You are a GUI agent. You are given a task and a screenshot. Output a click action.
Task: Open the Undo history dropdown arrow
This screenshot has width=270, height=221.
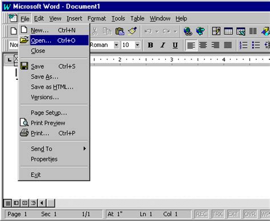click(157, 31)
